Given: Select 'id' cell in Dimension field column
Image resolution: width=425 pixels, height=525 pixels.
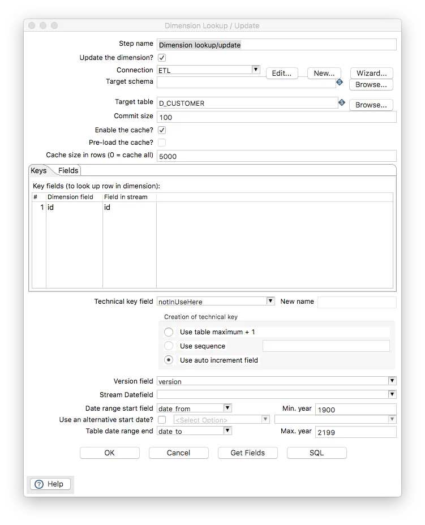Looking at the screenshot, I should click(74, 207).
